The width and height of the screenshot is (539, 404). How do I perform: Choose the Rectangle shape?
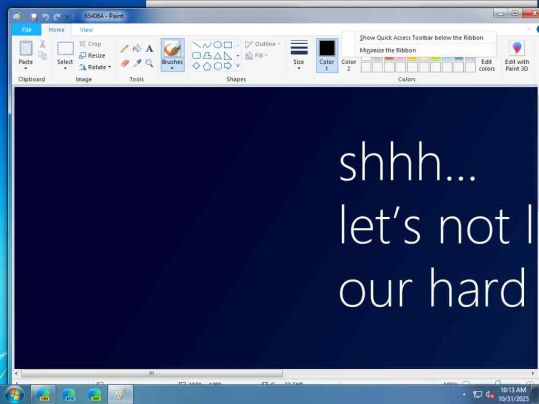click(x=227, y=45)
